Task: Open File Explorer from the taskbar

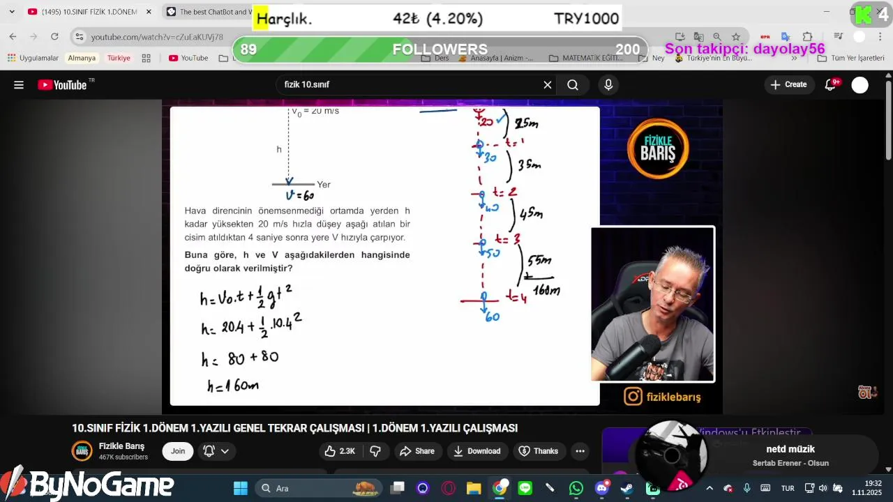Action: coord(474,488)
